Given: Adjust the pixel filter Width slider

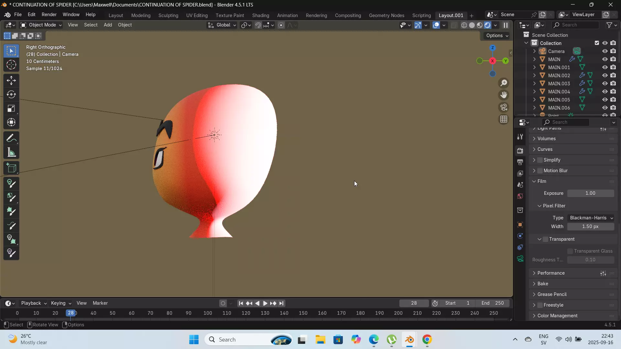Looking at the screenshot, I should tap(591, 227).
